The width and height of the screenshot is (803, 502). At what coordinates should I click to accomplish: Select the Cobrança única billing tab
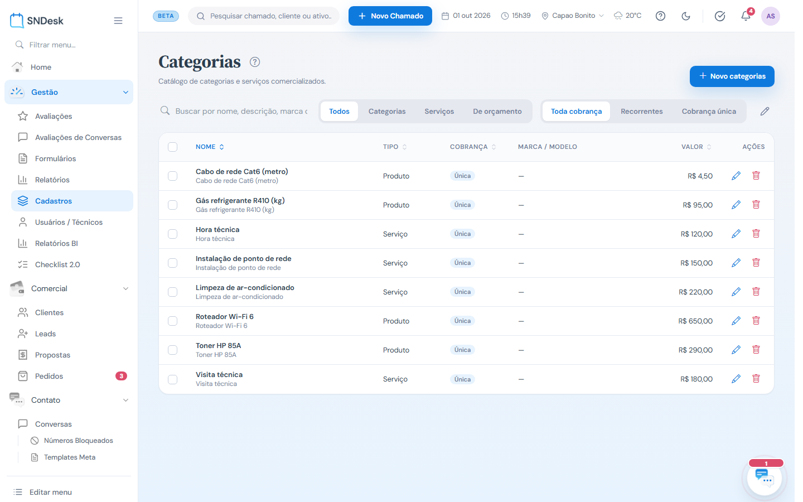(x=709, y=112)
